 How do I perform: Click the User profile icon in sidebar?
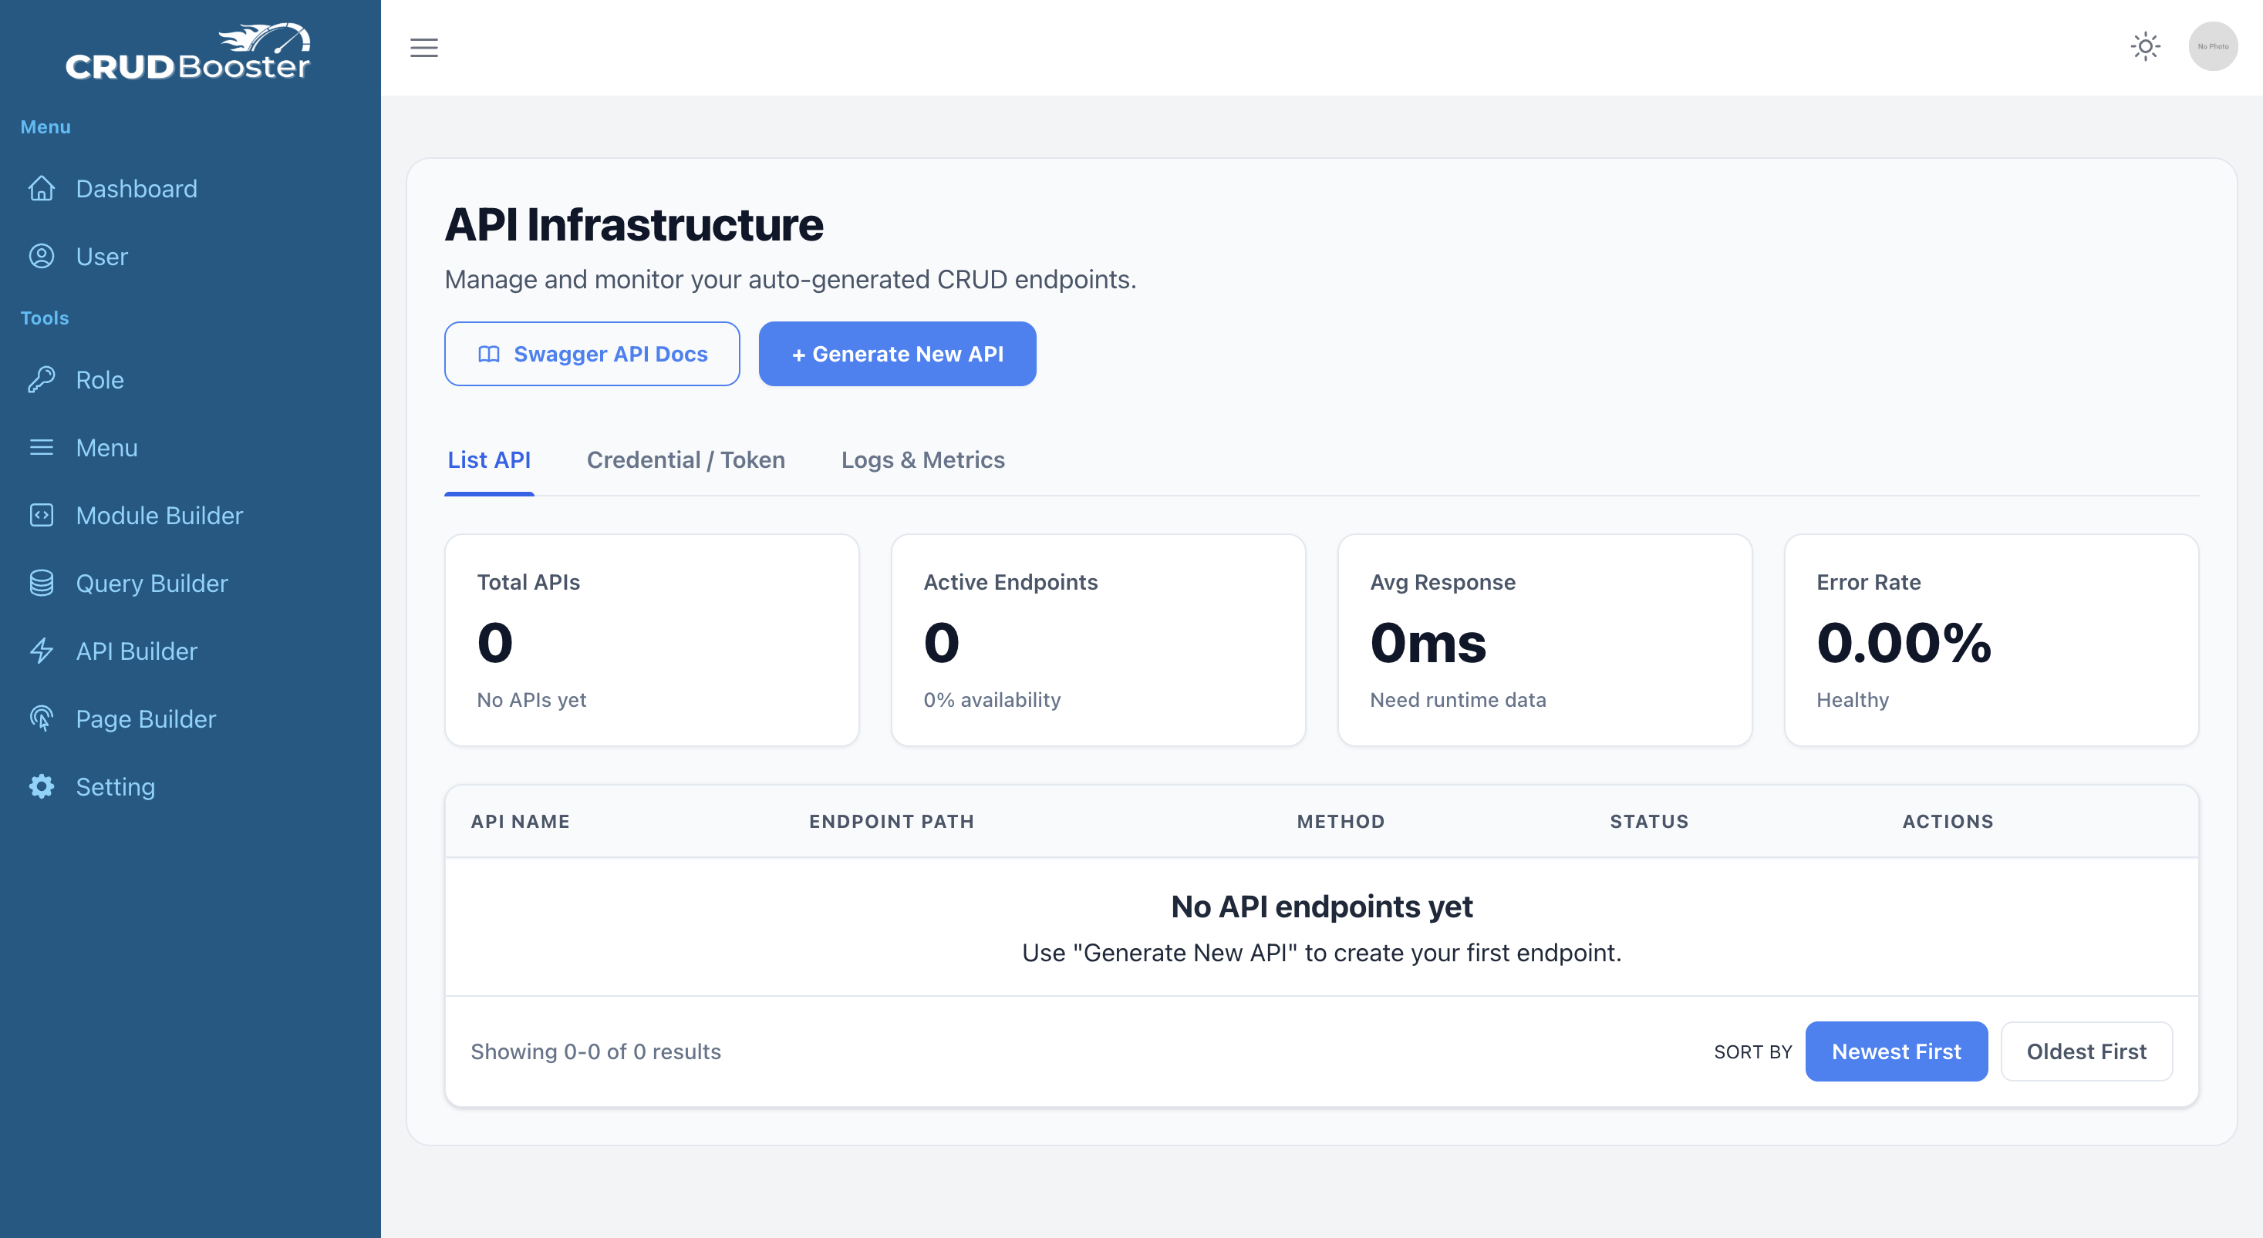pyautogui.click(x=42, y=257)
